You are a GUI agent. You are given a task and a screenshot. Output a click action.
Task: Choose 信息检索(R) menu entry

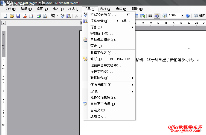(109, 21)
